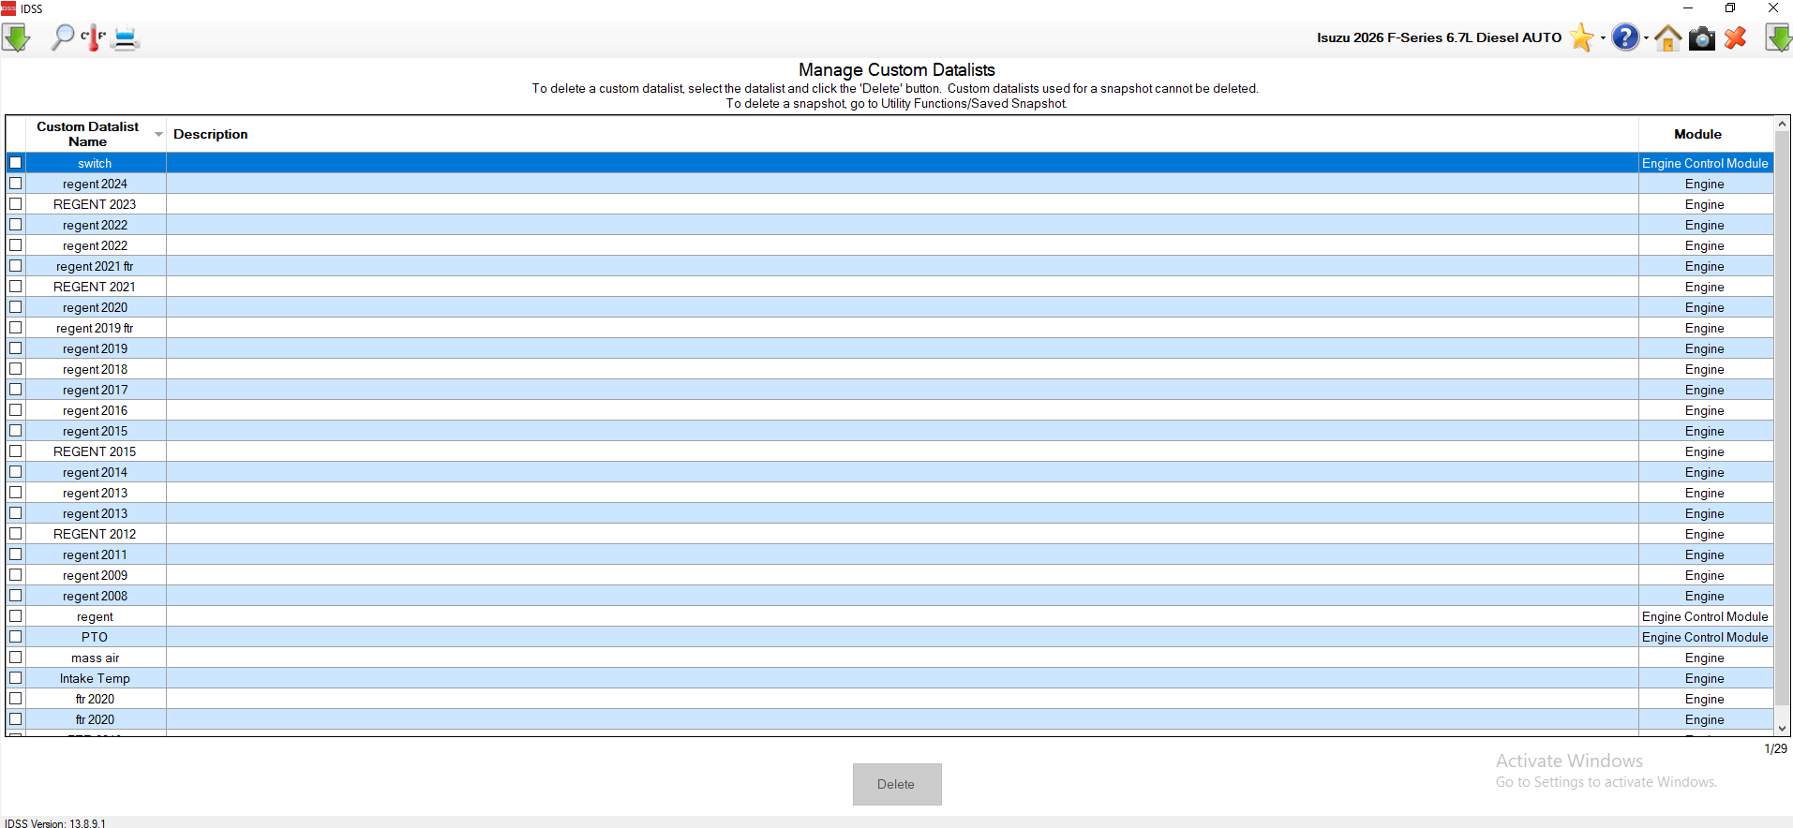Click the 'regent 2019 ftr' name cell
Image resolution: width=1793 pixels, height=828 pixels.
tap(95, 328)
